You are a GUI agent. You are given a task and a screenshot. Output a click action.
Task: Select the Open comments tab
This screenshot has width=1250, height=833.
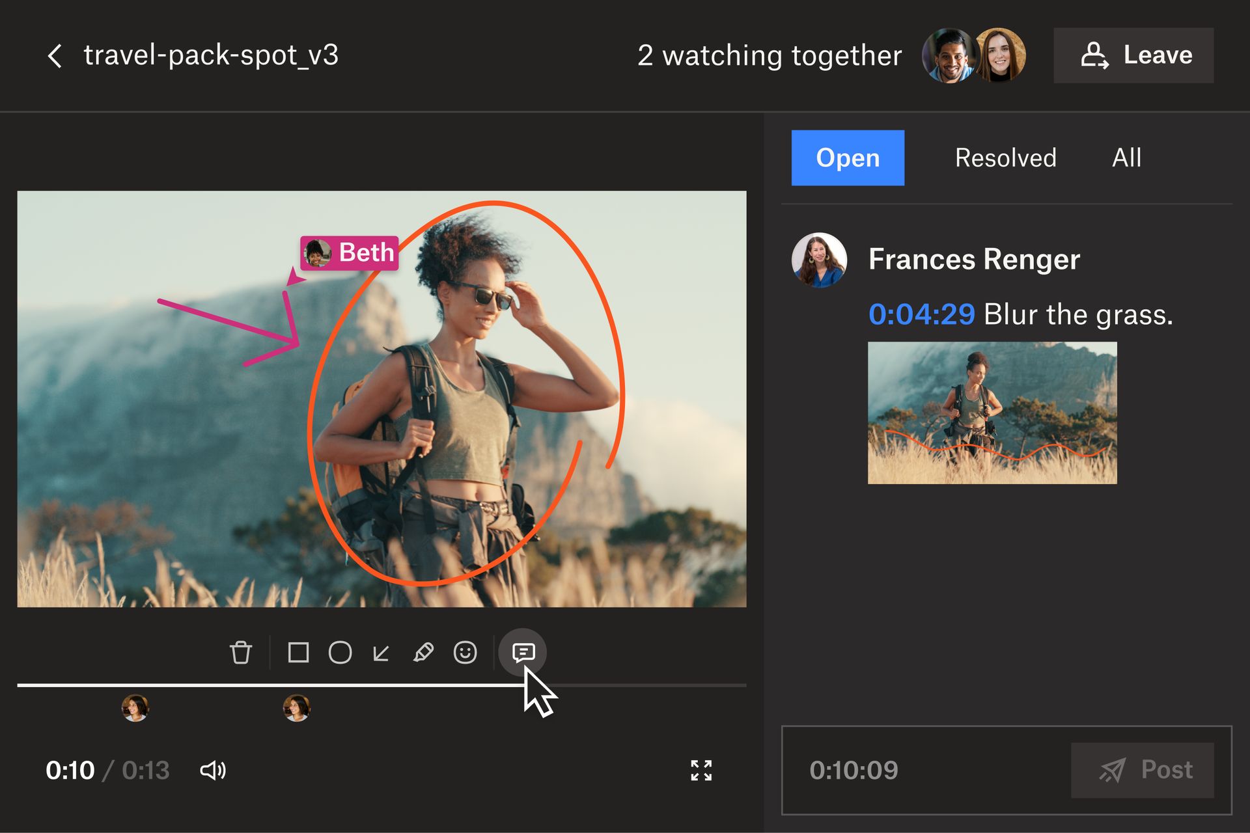pos(847,157)
